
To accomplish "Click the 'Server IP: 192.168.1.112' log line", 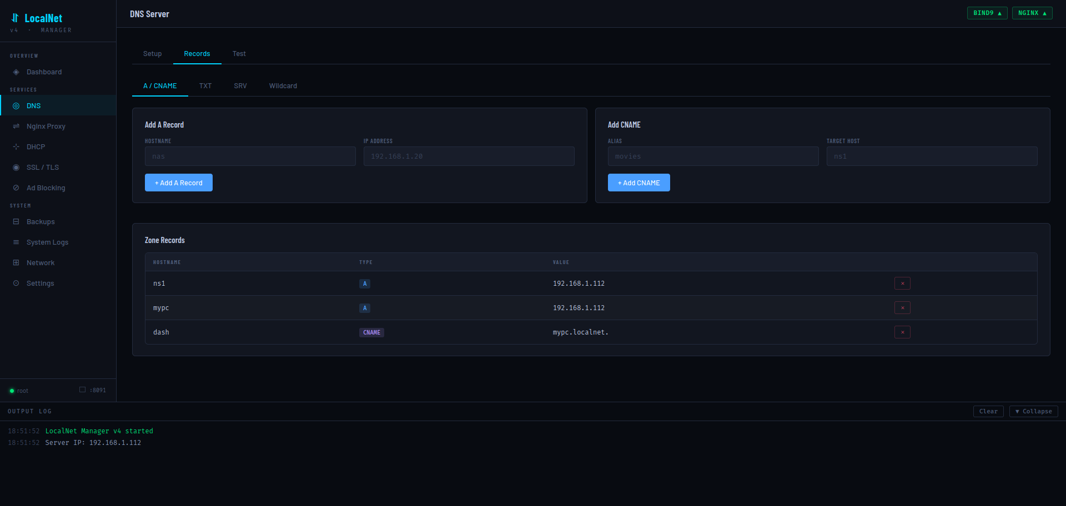I will (93, 443).
